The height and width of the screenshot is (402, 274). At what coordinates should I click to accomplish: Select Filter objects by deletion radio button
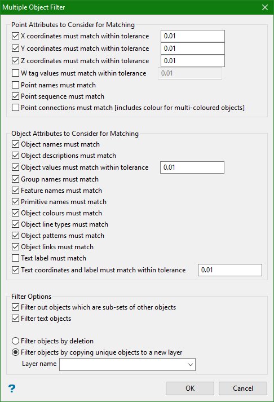pos(15,341)
